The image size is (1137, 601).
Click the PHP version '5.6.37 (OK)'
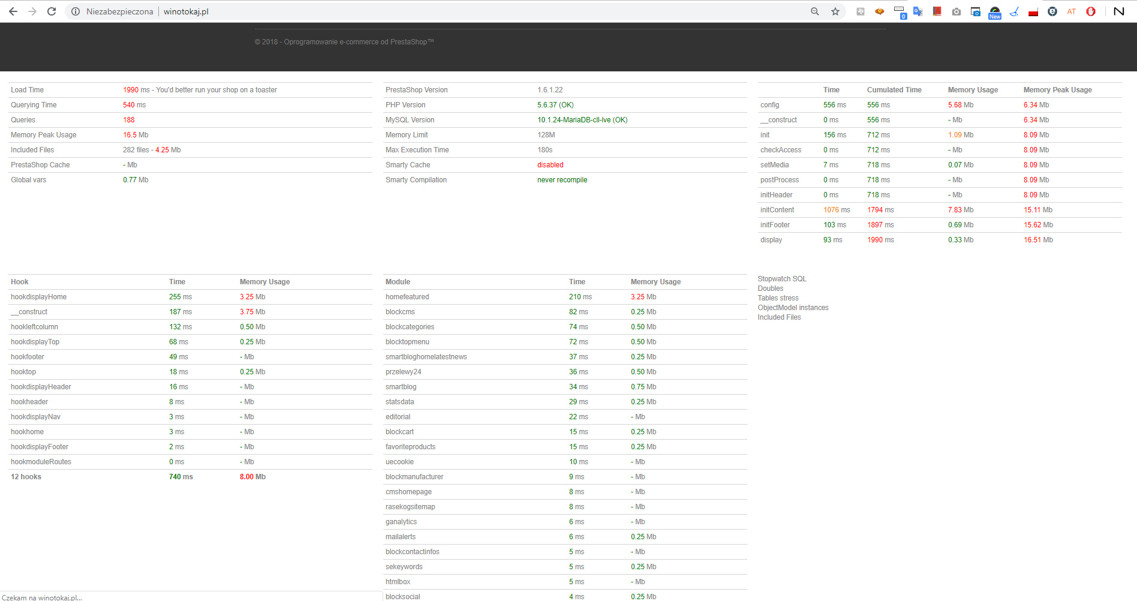point(555,105)
